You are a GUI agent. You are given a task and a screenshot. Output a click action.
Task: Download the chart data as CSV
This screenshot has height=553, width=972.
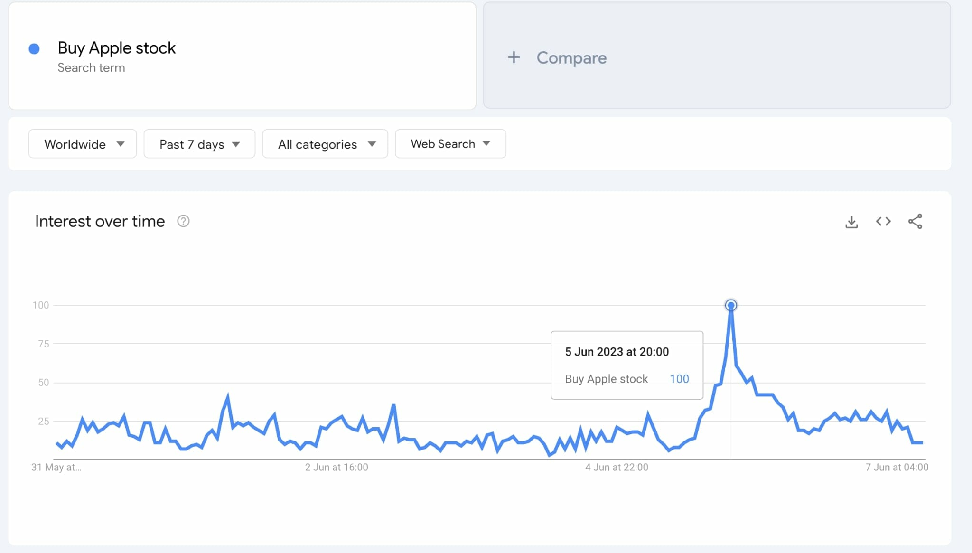click(x=851, y=222)
